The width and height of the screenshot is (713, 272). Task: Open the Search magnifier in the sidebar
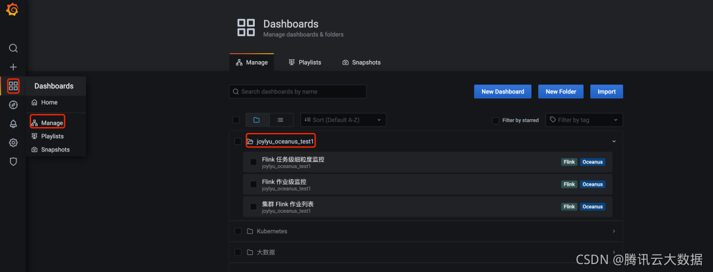coord(13,48)
